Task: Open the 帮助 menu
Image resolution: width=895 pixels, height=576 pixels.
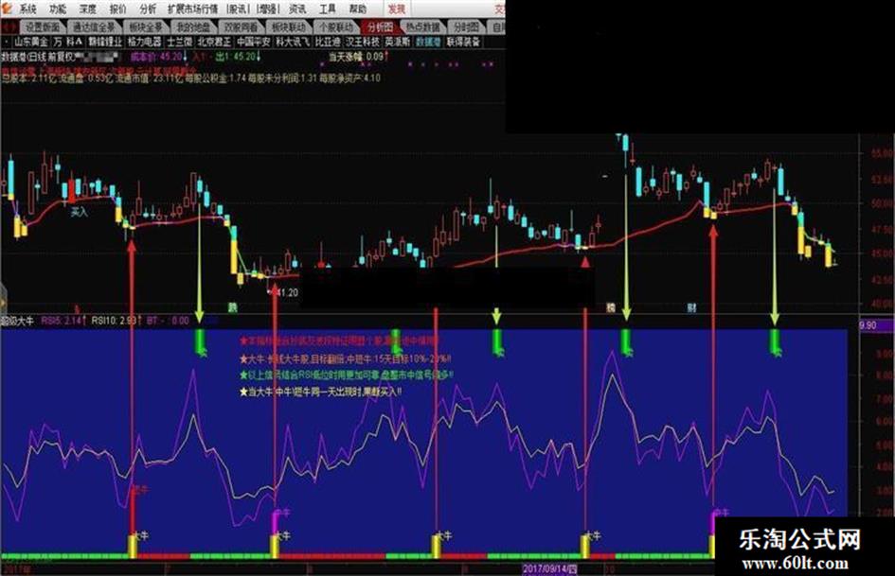Action: 358,9
